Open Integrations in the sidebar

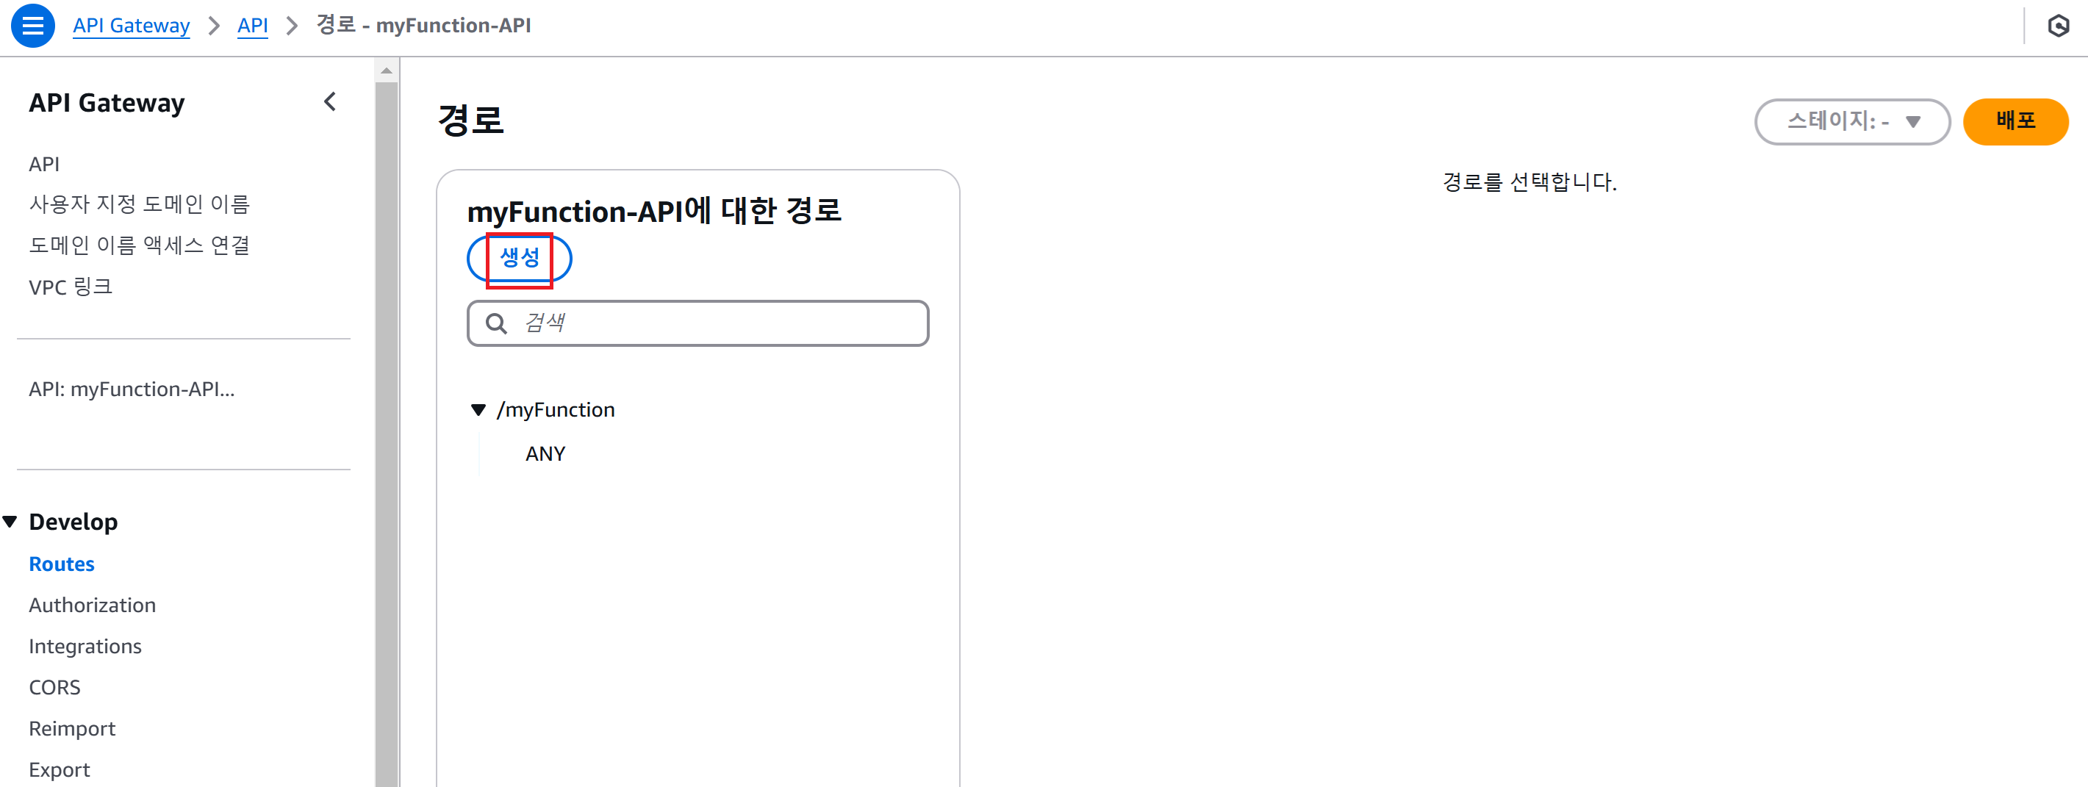85,647
